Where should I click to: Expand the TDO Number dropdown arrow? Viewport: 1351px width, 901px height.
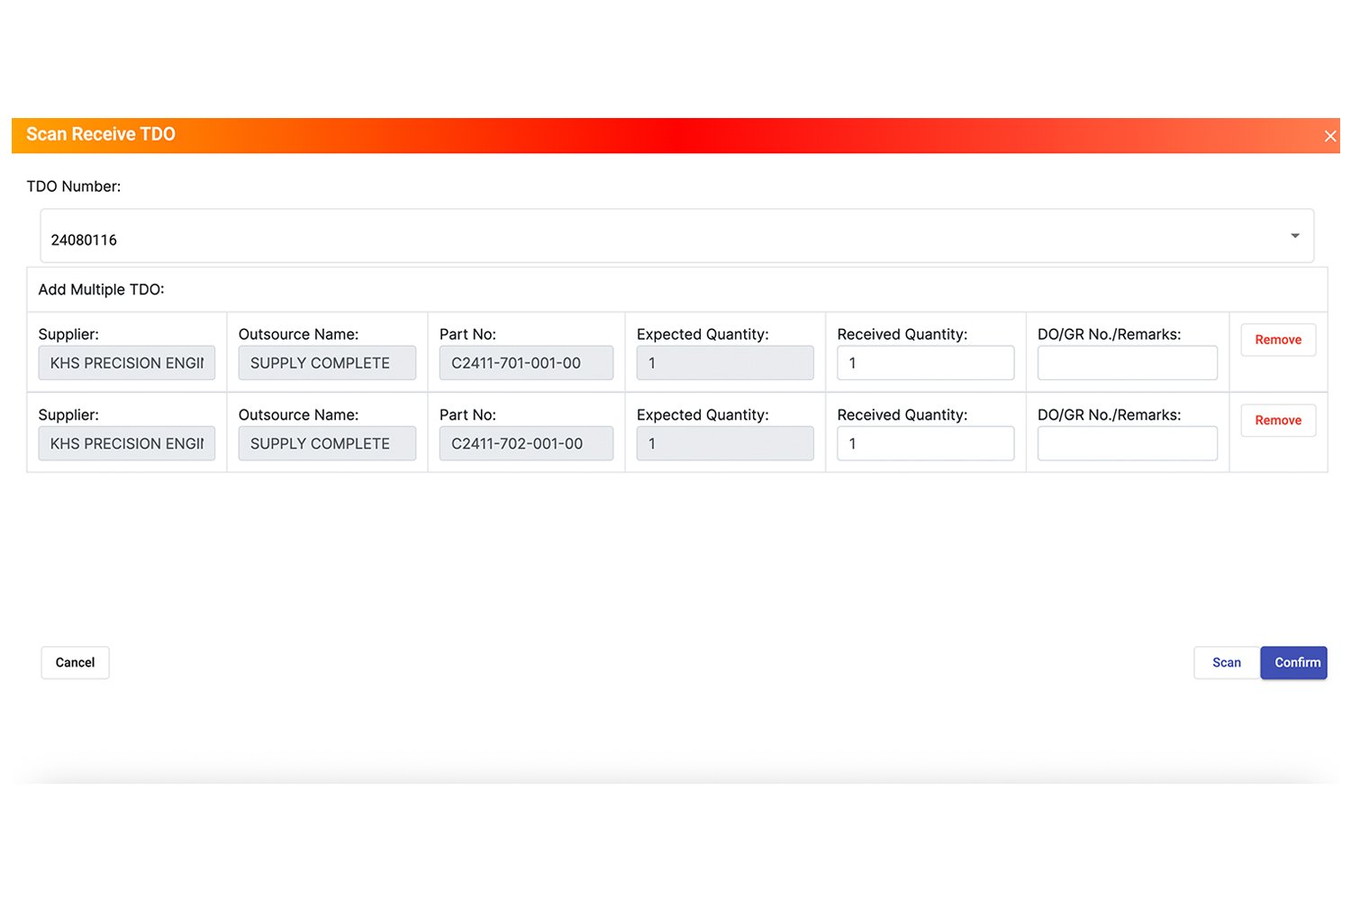point(1294,236)
